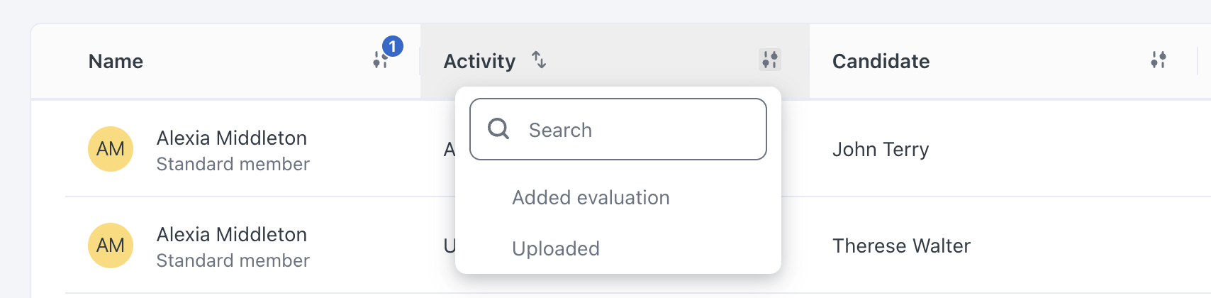1211x298 pixels.
Task: Click Standard member label in first row
Action: (x=233, y=164)
